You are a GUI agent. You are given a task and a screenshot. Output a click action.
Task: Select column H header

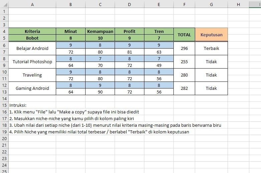click(x=238, y=4)
